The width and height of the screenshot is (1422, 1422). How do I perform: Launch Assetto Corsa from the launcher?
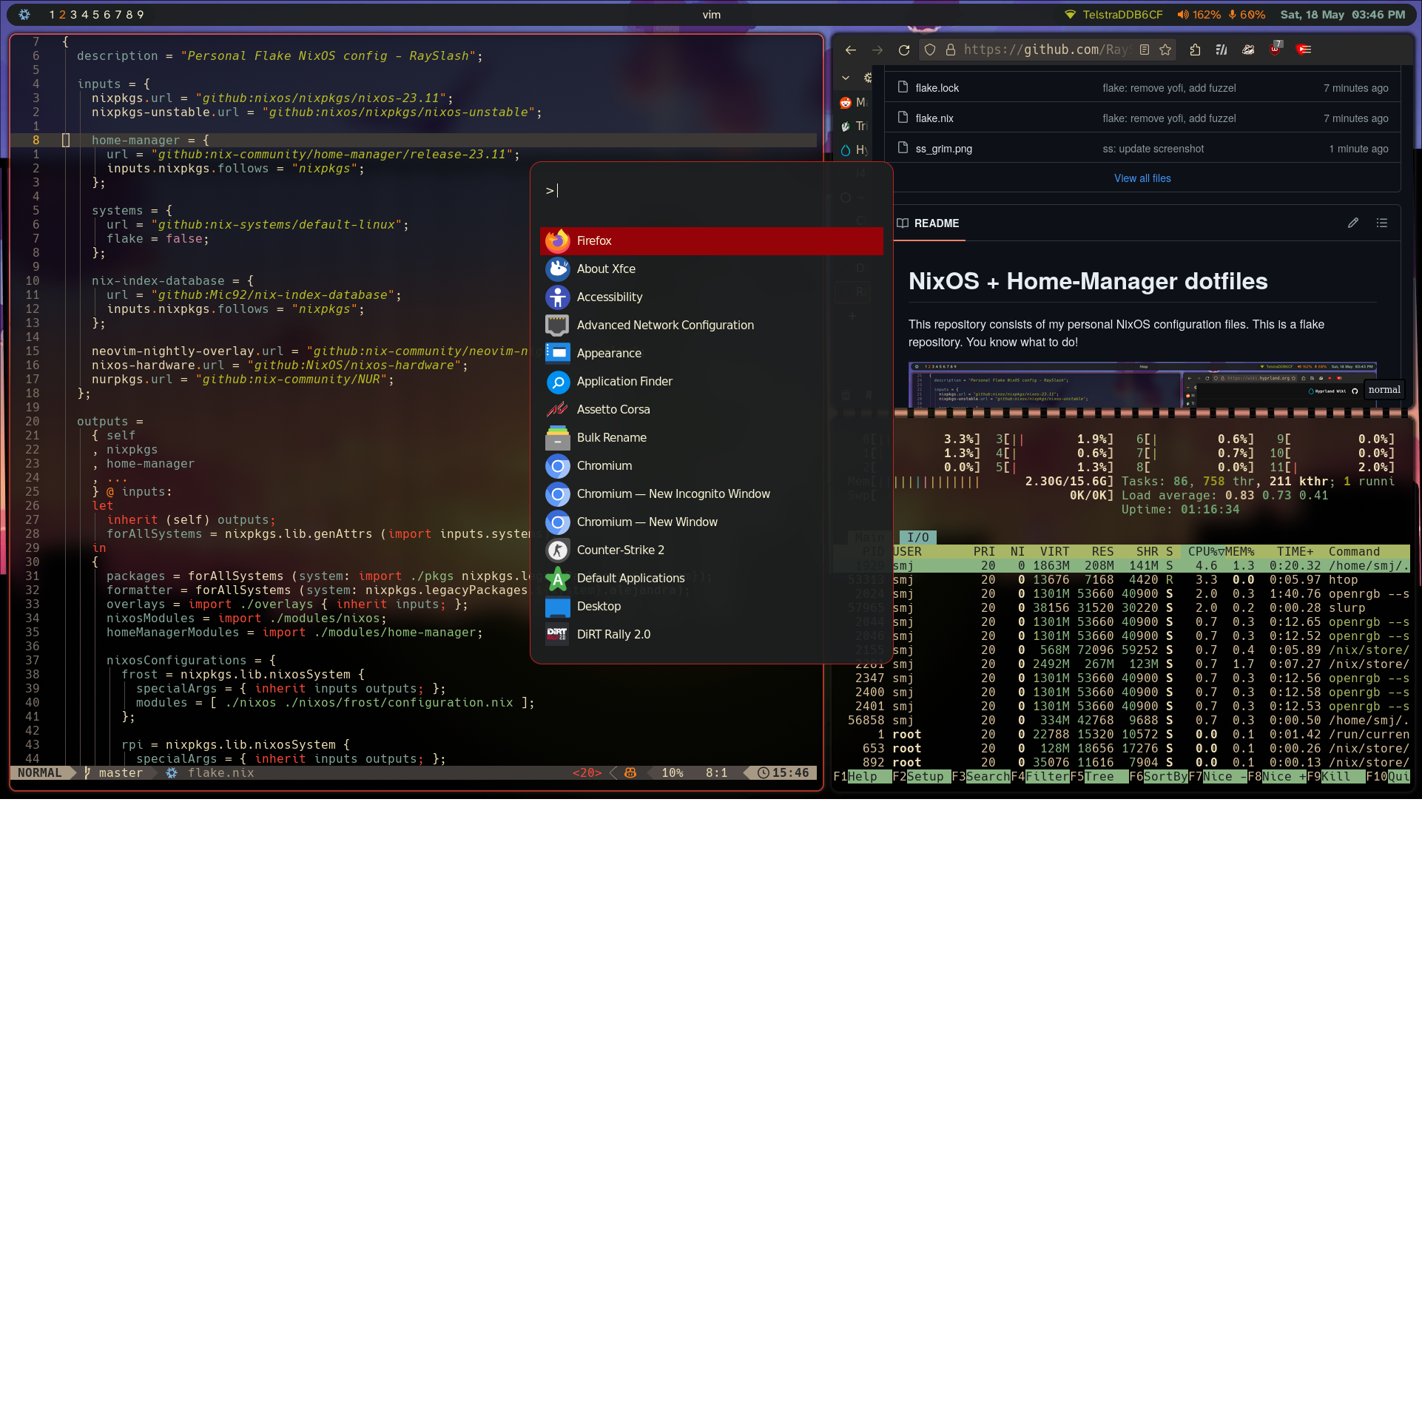711,409
